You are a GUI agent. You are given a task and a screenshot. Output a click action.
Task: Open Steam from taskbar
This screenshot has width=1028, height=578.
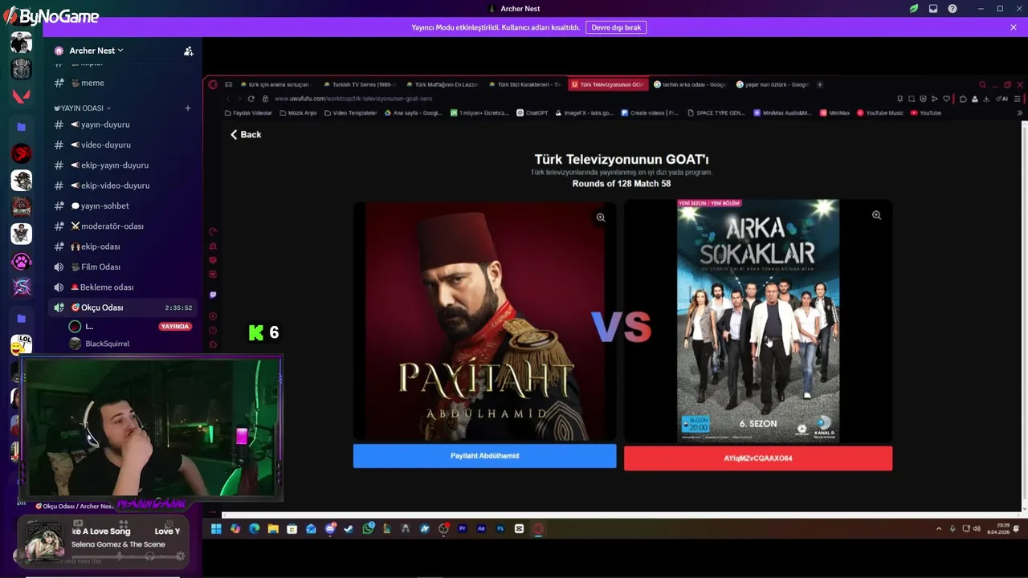click(349, 529)
